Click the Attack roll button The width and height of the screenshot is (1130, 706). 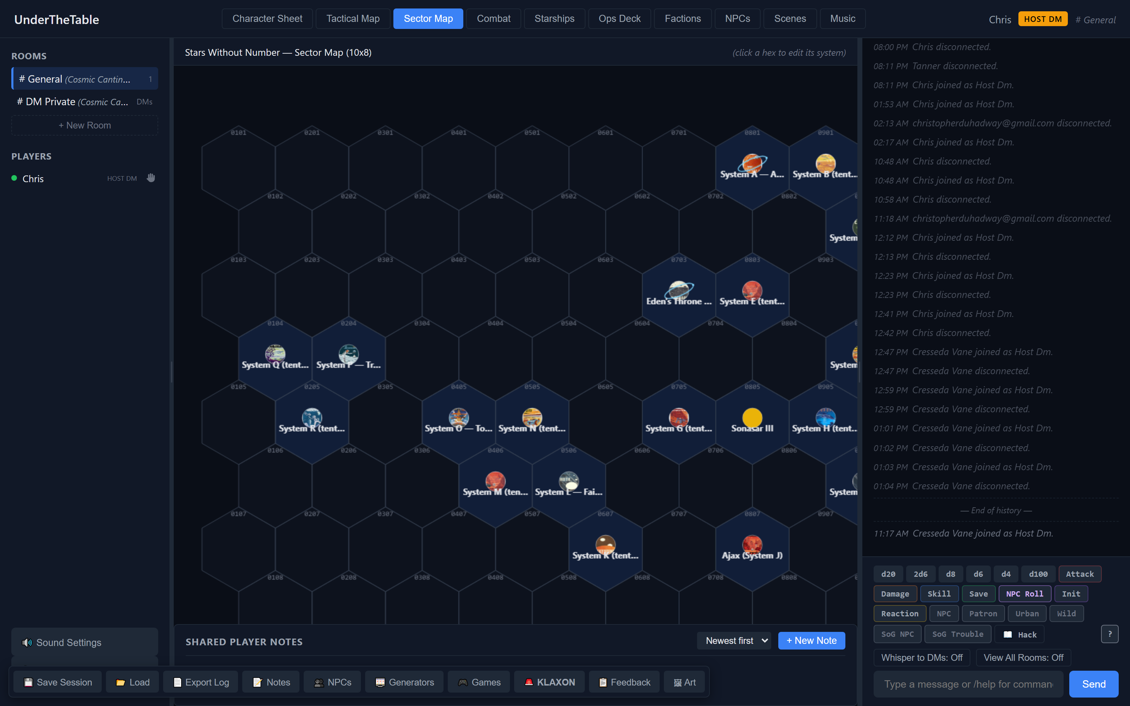click(1080, 574)
